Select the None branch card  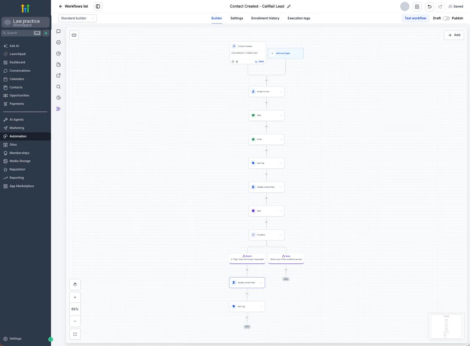click(286, 258)
